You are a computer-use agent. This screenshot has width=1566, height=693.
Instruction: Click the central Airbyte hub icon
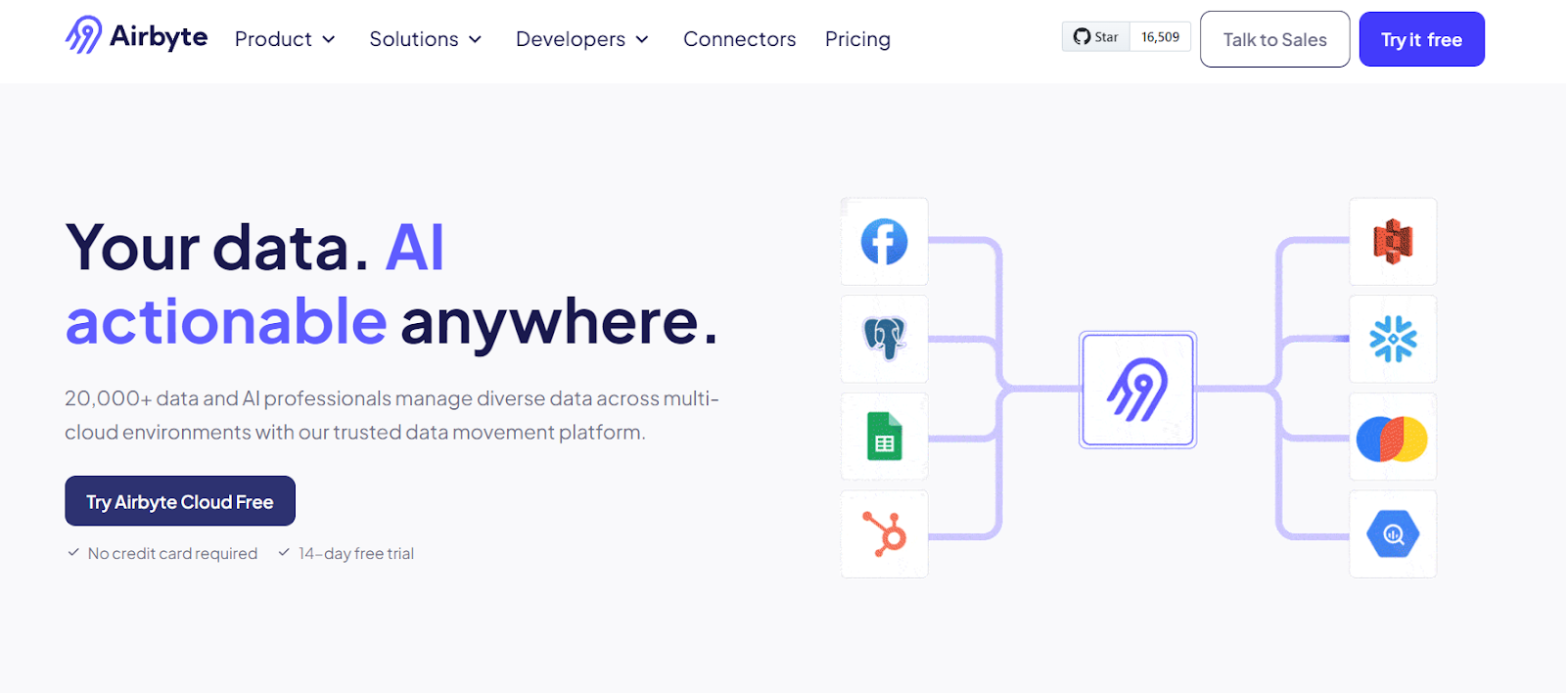pyautogui.click(x=1137, y=390)
